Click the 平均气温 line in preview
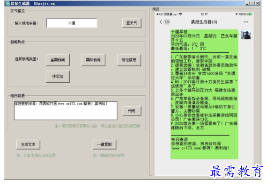 coord(187,44)
